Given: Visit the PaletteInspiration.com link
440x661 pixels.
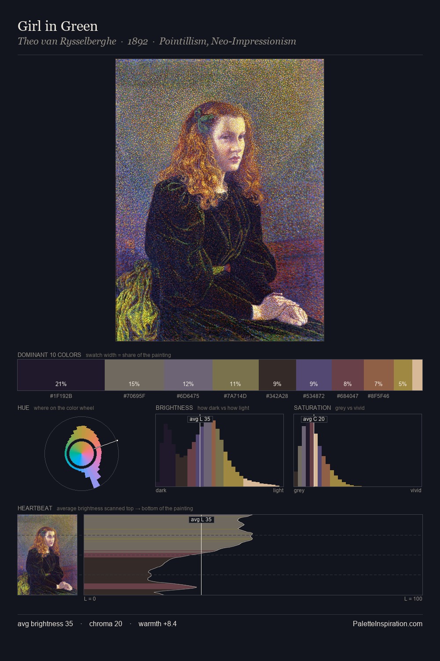Looking at the screenshot, I should tap(388, 624).
